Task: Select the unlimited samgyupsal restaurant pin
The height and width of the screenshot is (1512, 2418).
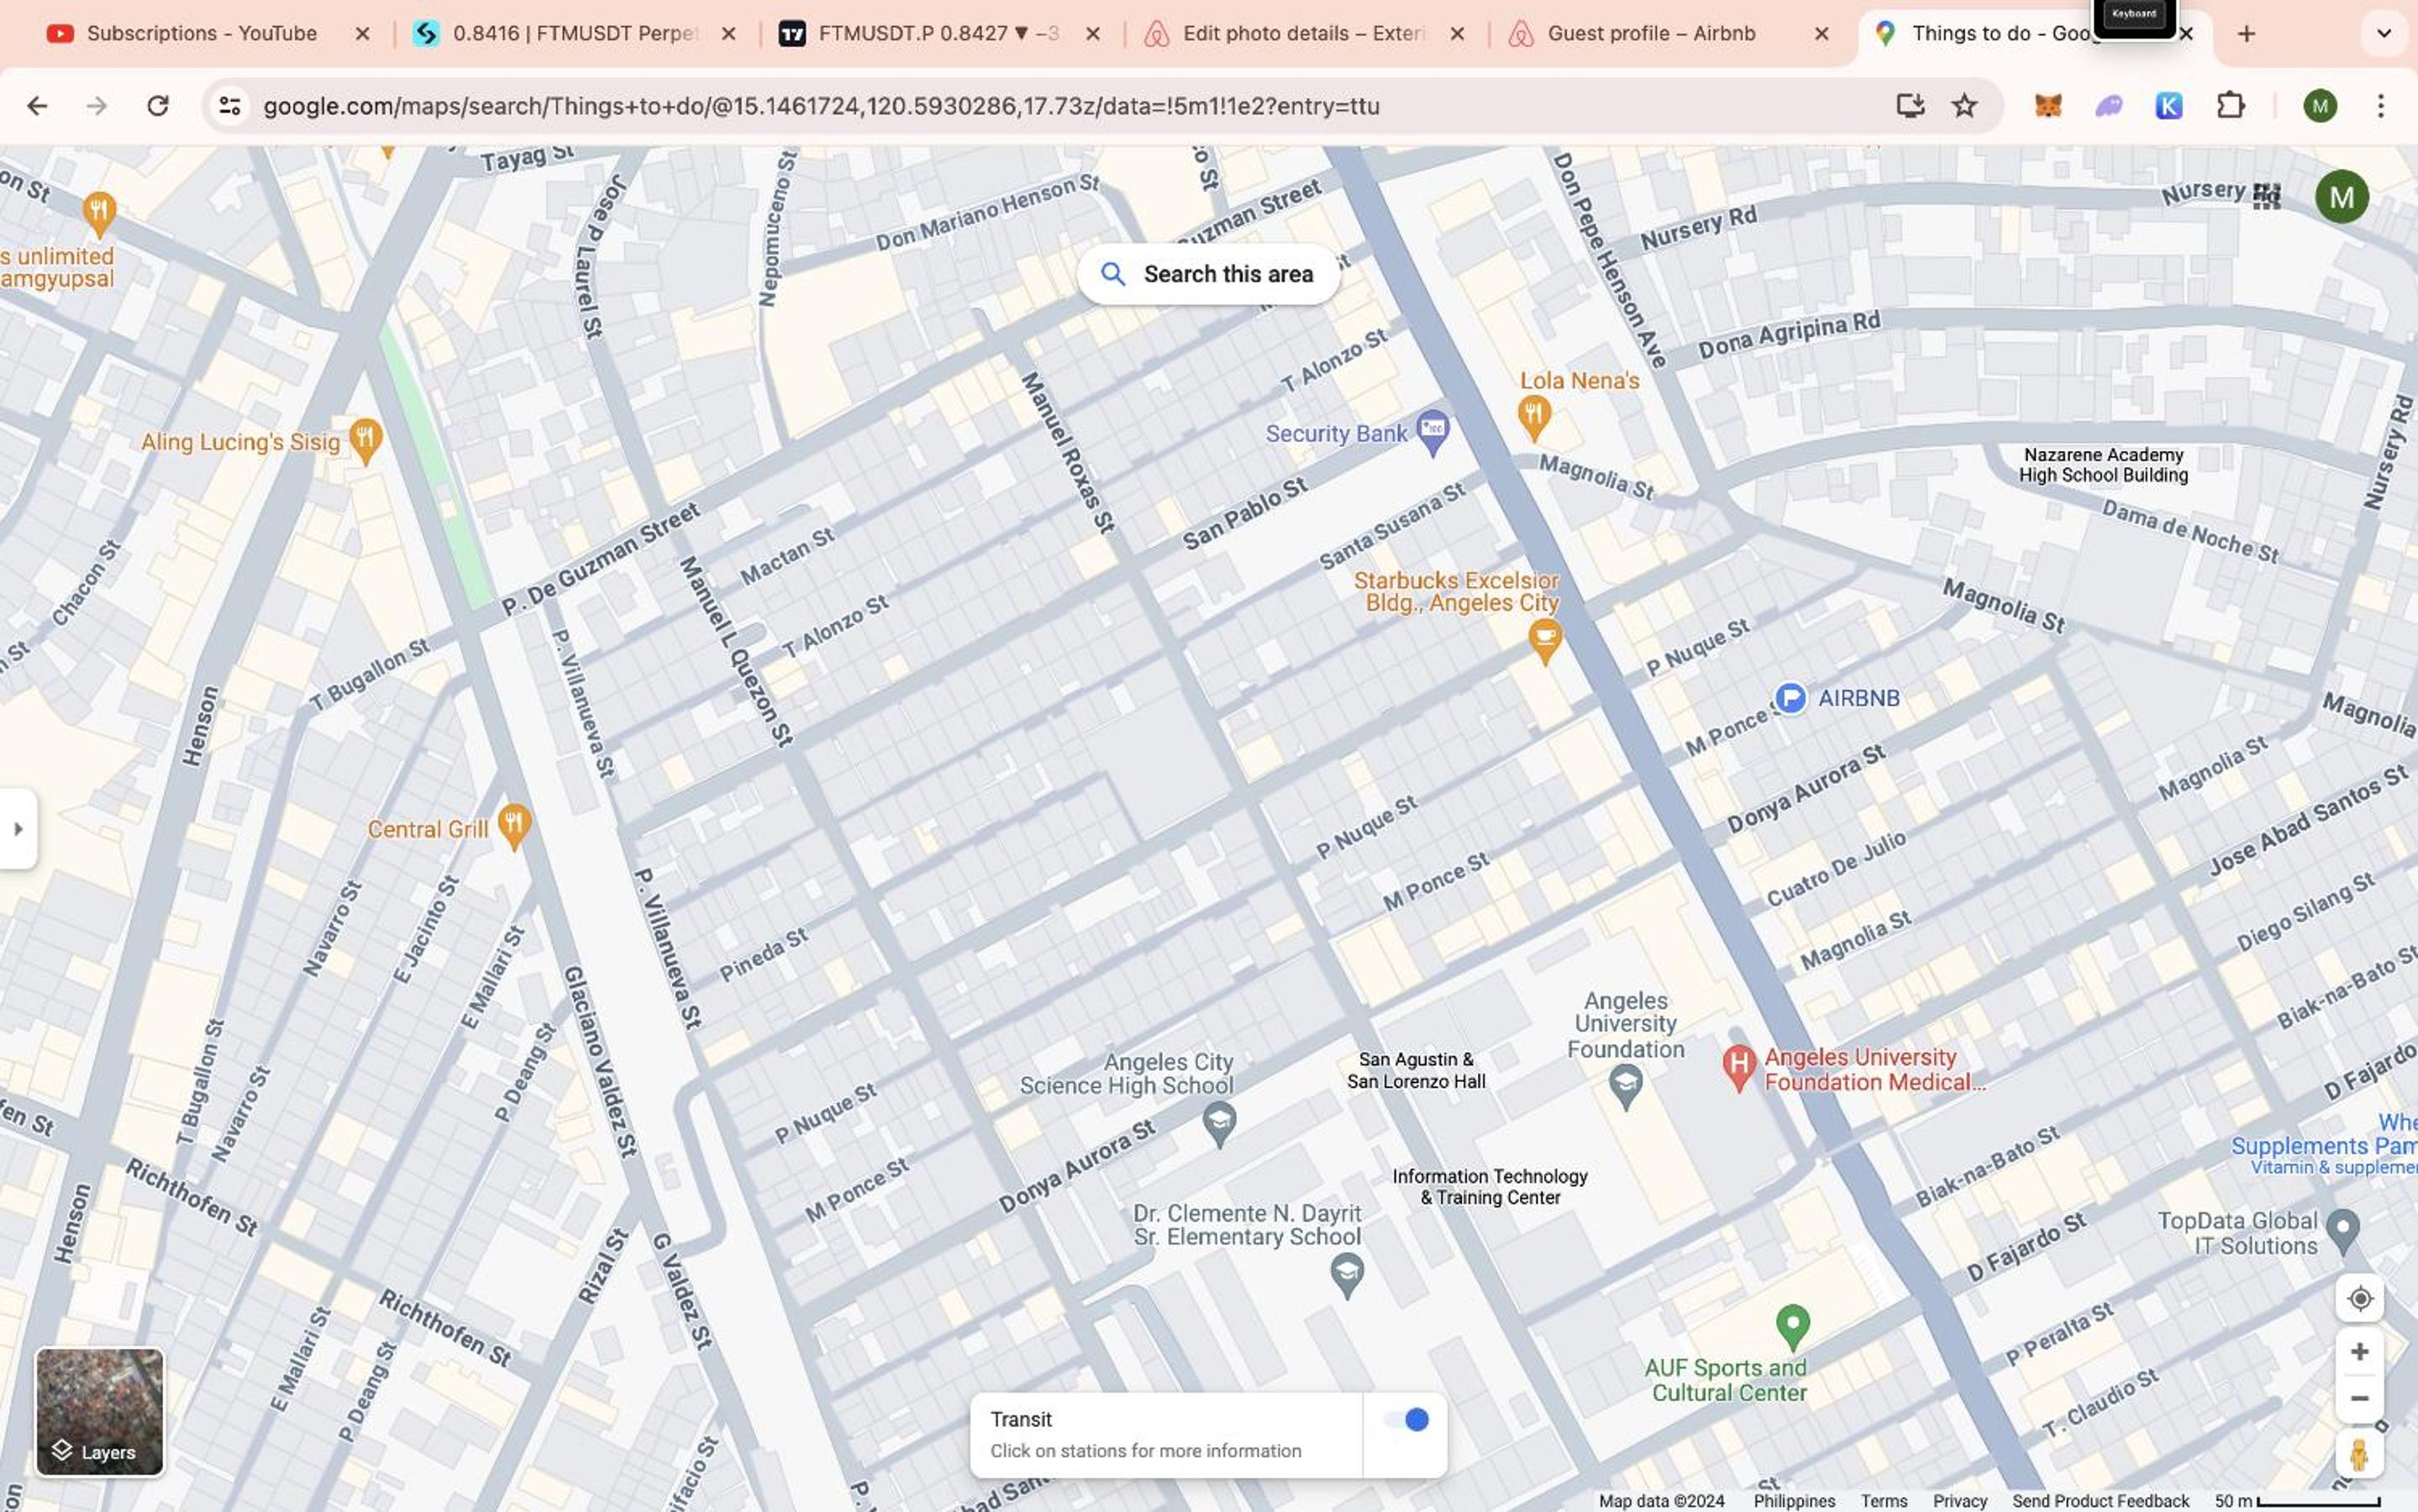Action: click(98, 213)
